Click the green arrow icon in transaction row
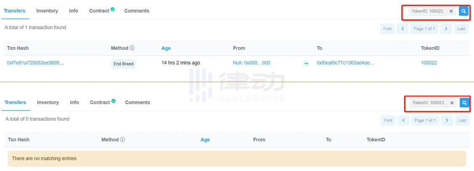The width and height of the screenshot is (474, 171). tap(306, 63)
